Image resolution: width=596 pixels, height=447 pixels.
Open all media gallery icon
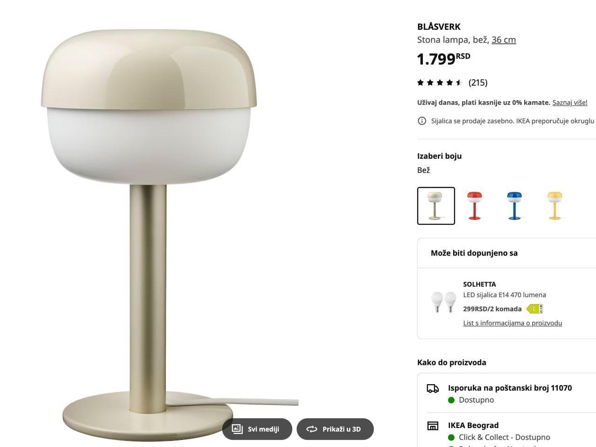point(237,429)
